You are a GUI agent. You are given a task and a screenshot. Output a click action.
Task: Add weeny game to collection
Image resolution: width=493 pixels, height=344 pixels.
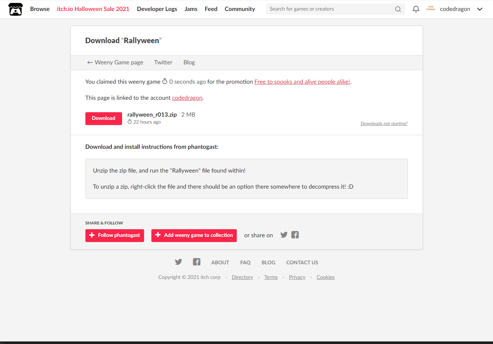click(194, 235)
